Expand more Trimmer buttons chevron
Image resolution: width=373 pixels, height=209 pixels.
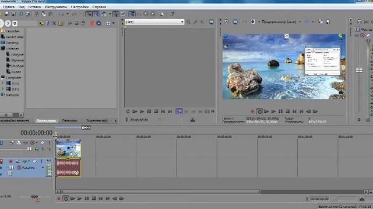click(213, 111)
